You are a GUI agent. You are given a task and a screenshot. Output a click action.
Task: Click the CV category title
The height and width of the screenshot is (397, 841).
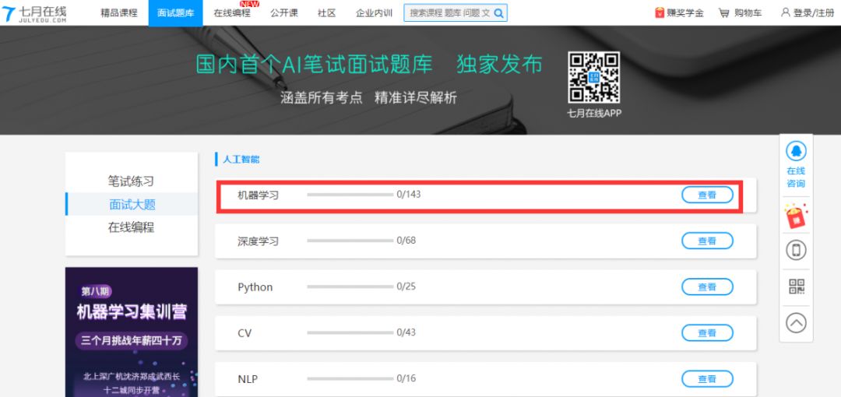coord(245,333)
